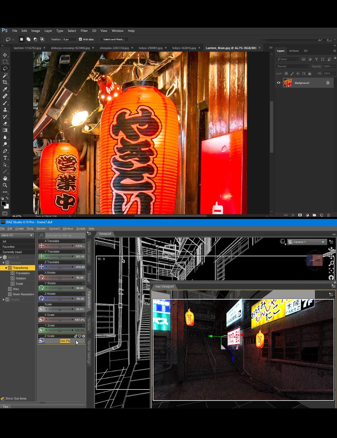This screenshot has height=438, width=337.
Task: Hide the Background layer visibility
Action: click(278, 83)
